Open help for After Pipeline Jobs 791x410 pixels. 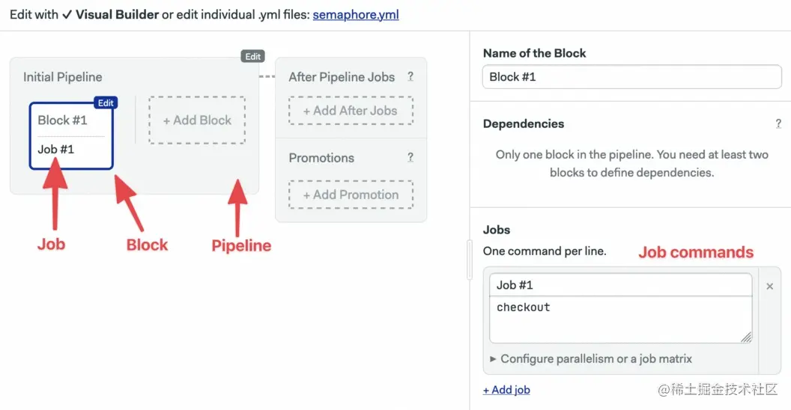pos(410,76)
